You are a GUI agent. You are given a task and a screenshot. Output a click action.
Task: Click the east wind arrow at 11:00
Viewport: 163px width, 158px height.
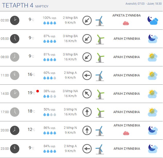[87, 75]
